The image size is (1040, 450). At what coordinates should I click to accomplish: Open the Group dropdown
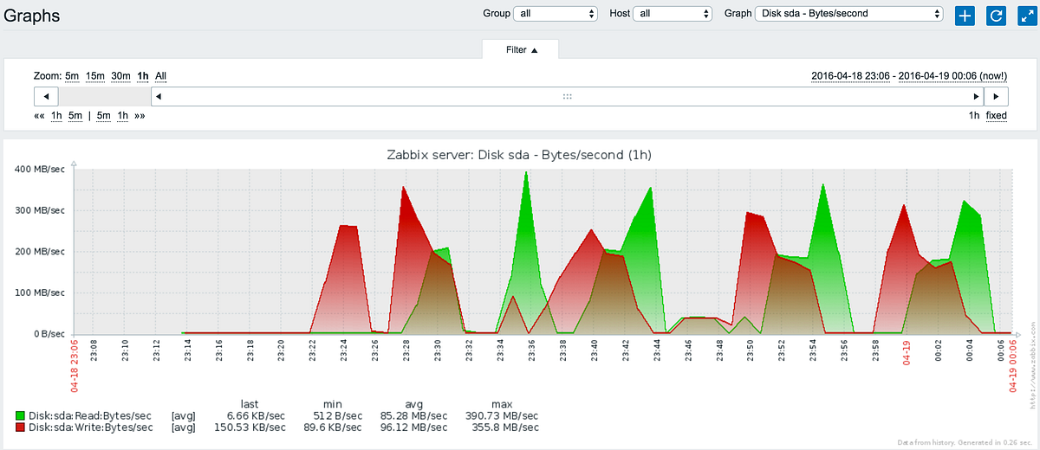556,14
